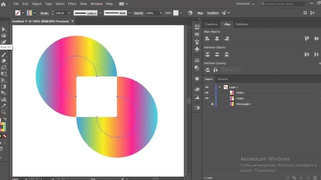Select the Zoom tool
The image size is (321, 180).
[x=4, y=112]
